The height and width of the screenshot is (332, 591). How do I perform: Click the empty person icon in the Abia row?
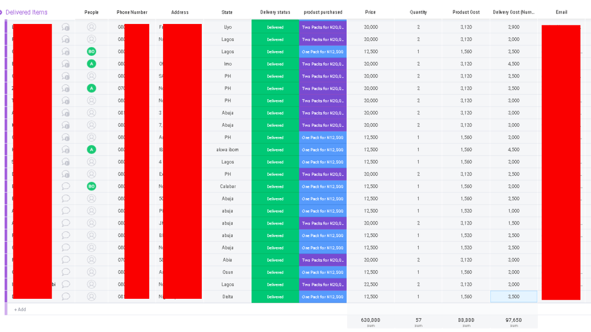(91, 260)
